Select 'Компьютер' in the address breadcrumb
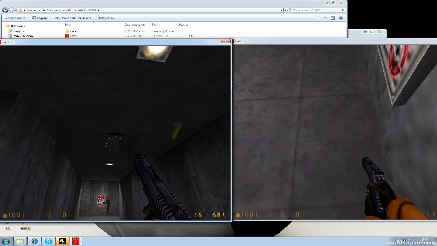Image resolution: width=437 pixels, height=246 pixels. click(x=34, y=10)
